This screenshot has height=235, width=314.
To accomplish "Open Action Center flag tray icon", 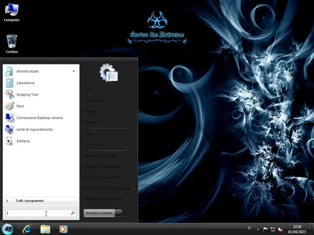I will [265, 229].
